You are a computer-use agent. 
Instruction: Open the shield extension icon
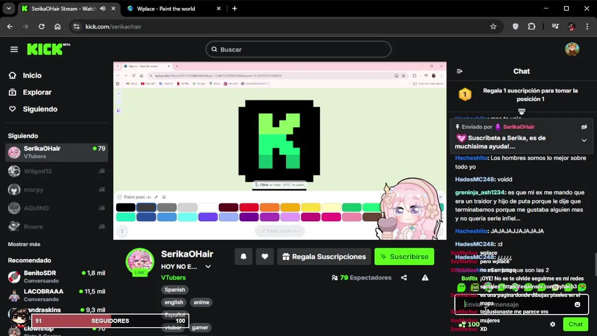[x=515, y=27]
